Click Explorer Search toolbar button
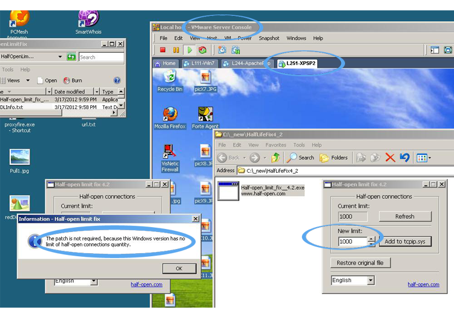The image size is (454, 318). coord(300,157)
